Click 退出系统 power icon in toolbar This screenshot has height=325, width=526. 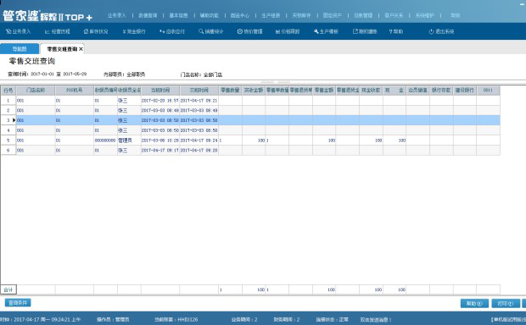pyautogui.click(x=441, y=31)
